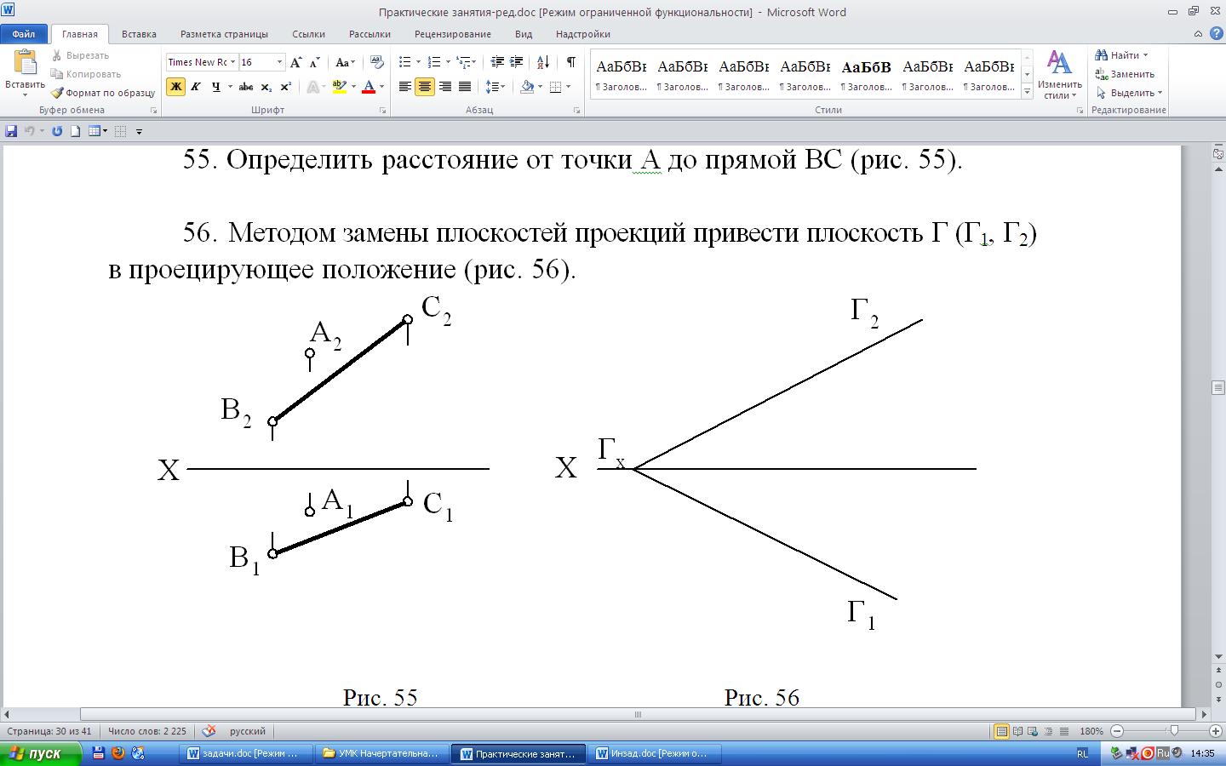Screen dimensions: 1226x766
Task: Switch to the Вставка tab
Action: point(139,34)
